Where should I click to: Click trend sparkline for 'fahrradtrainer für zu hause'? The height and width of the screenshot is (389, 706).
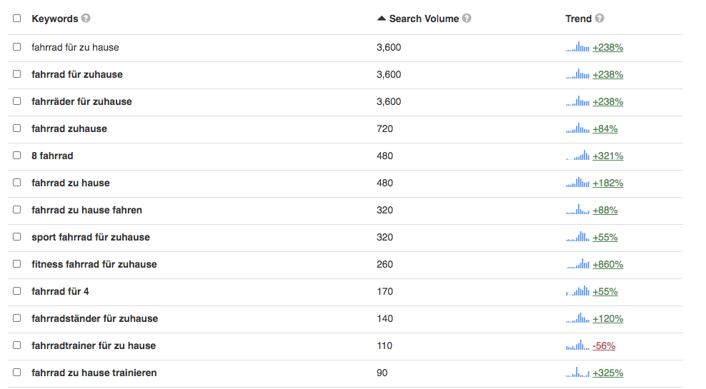pyautogui.click(x=577, y=345)
